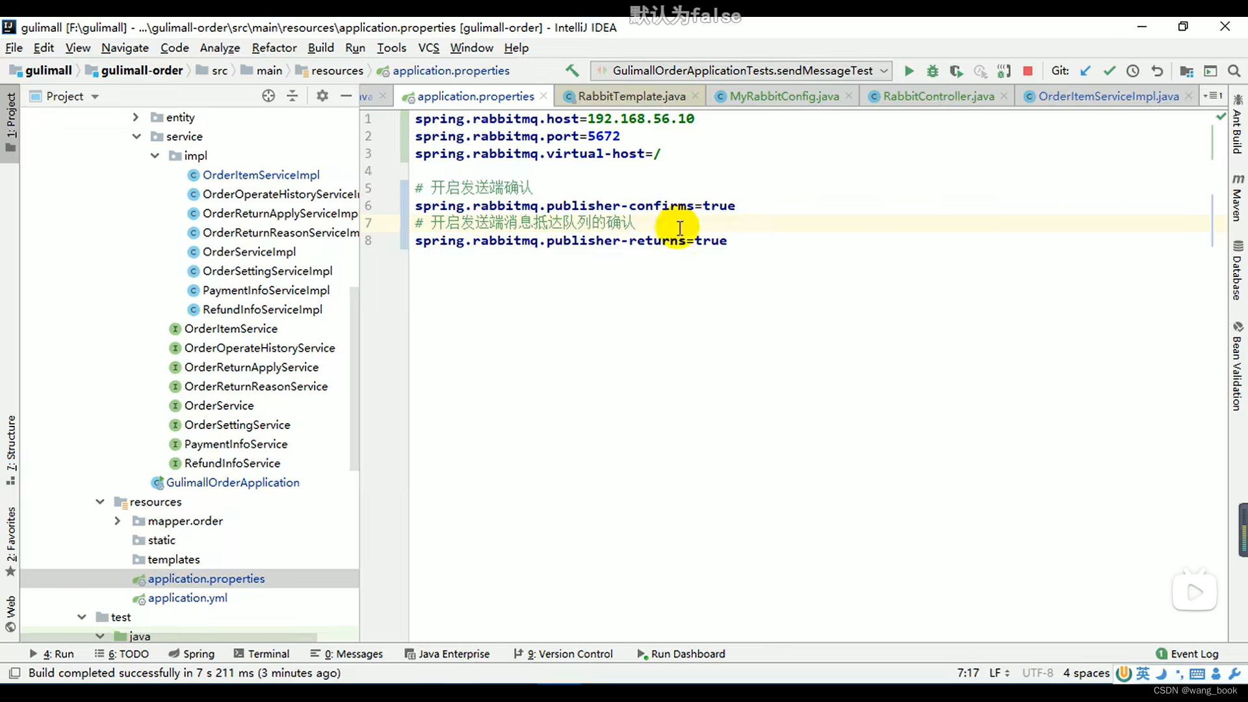Click Collapse All icon in Project panel
The height and width of the screenshot is (702, 1248).
(292, 96)
